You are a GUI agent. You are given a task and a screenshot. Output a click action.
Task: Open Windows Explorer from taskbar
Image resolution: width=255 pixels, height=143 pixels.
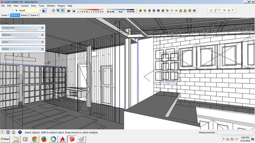click(x=16, y=139)
